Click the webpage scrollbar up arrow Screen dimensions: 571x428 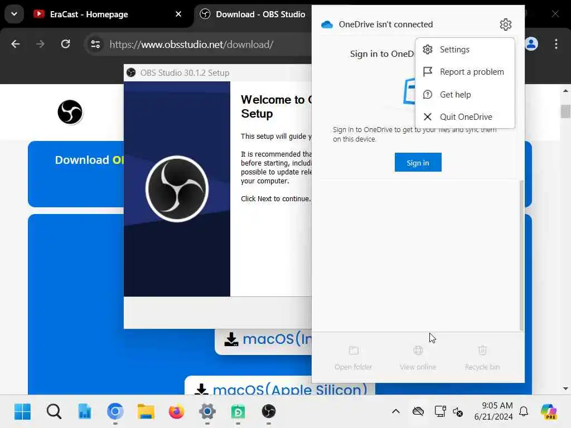click(565, 91)
